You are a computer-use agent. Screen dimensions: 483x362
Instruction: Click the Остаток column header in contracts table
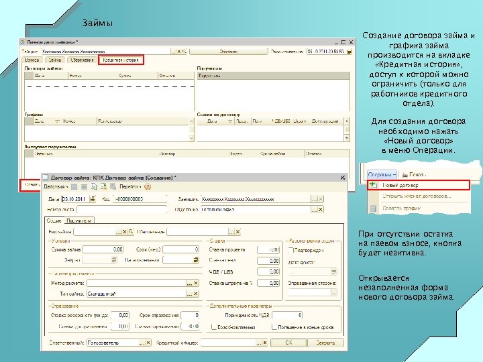(x=176, y=75)
